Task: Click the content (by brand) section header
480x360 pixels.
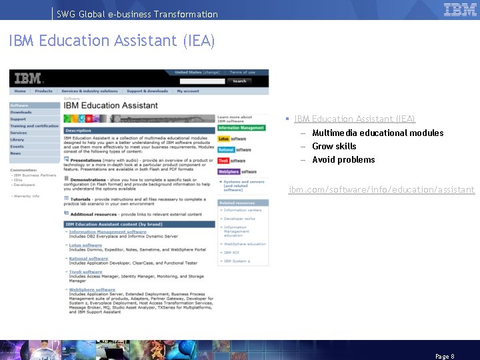Action: click(139, 225)
